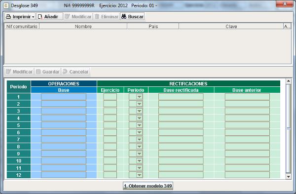
Task: Click the application icon in the title bar
Action: 6,5
